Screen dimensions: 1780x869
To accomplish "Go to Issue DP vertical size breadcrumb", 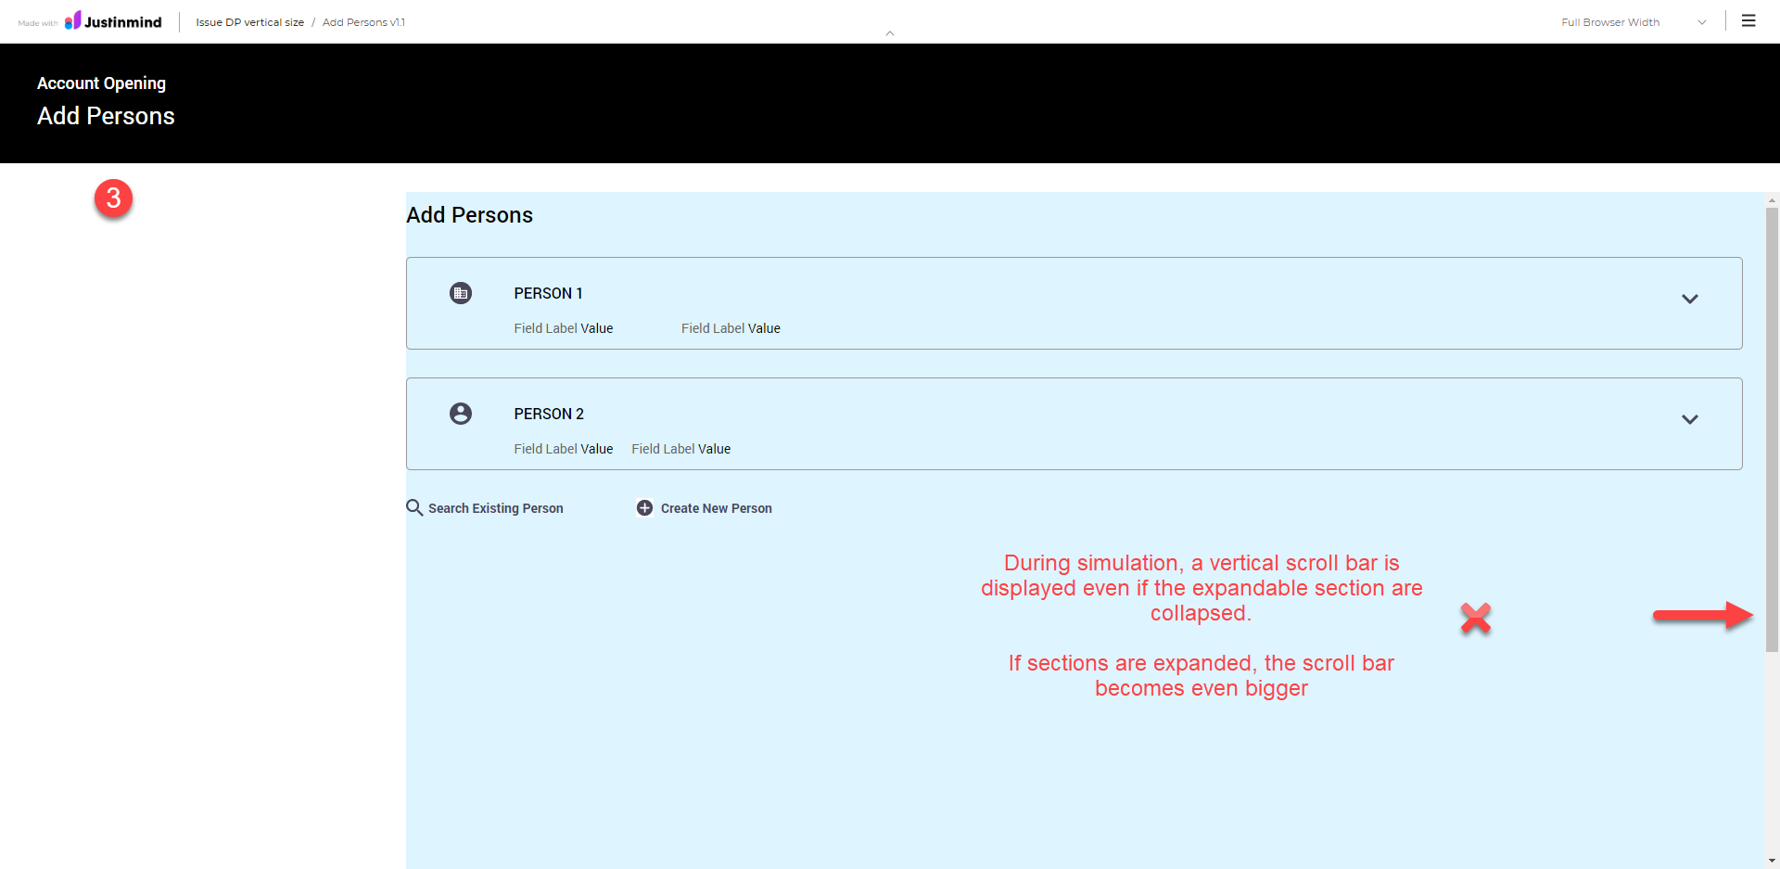I will pos(249,22).
